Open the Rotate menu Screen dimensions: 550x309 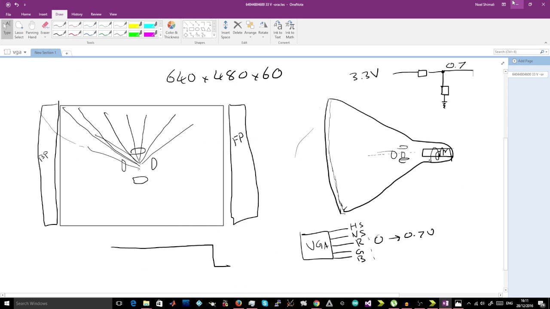263,29
